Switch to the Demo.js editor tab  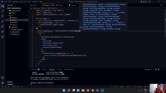60,5
